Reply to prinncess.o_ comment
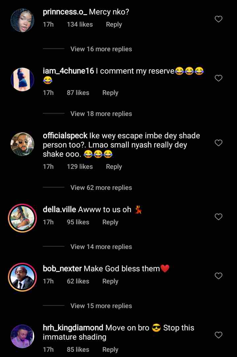Image resolution: width=237 pixels, height=357 pixels. [114, 25]
